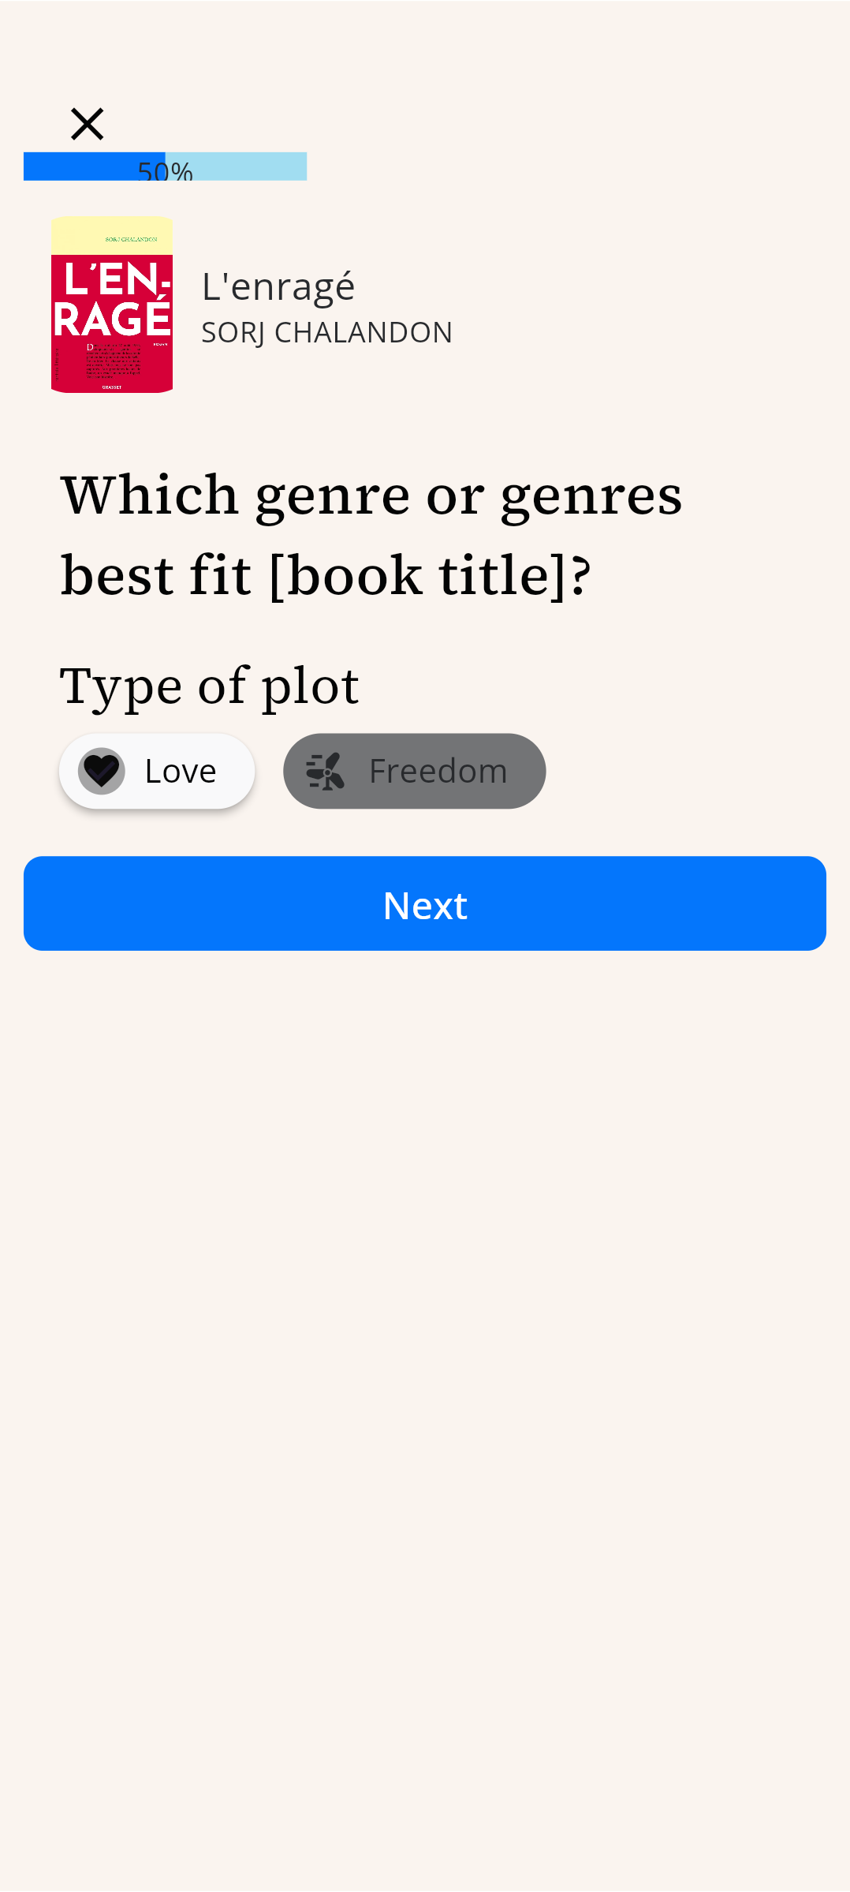Screen dimensions: 850x1892
Task: Click the light blue unfilled progress bar section
Action: [x=237, y=166]
